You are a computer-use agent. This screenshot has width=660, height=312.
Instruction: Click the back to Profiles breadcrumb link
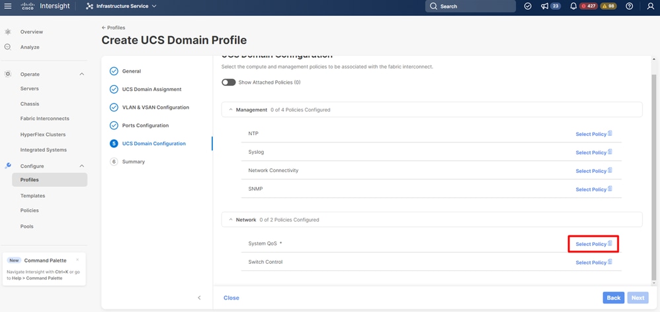tap(113, 28)
